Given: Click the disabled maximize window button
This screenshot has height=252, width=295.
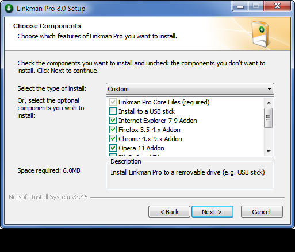Looking at the screenshot, I should [x=256, y=6].
